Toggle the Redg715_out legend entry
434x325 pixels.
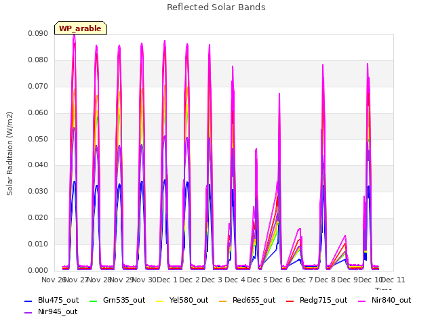pyautogui.click(x=317, y=301)
